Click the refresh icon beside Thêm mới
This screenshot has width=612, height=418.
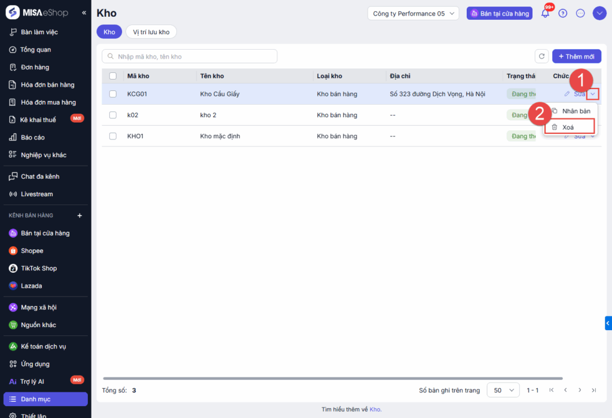(x=541, y=56)
